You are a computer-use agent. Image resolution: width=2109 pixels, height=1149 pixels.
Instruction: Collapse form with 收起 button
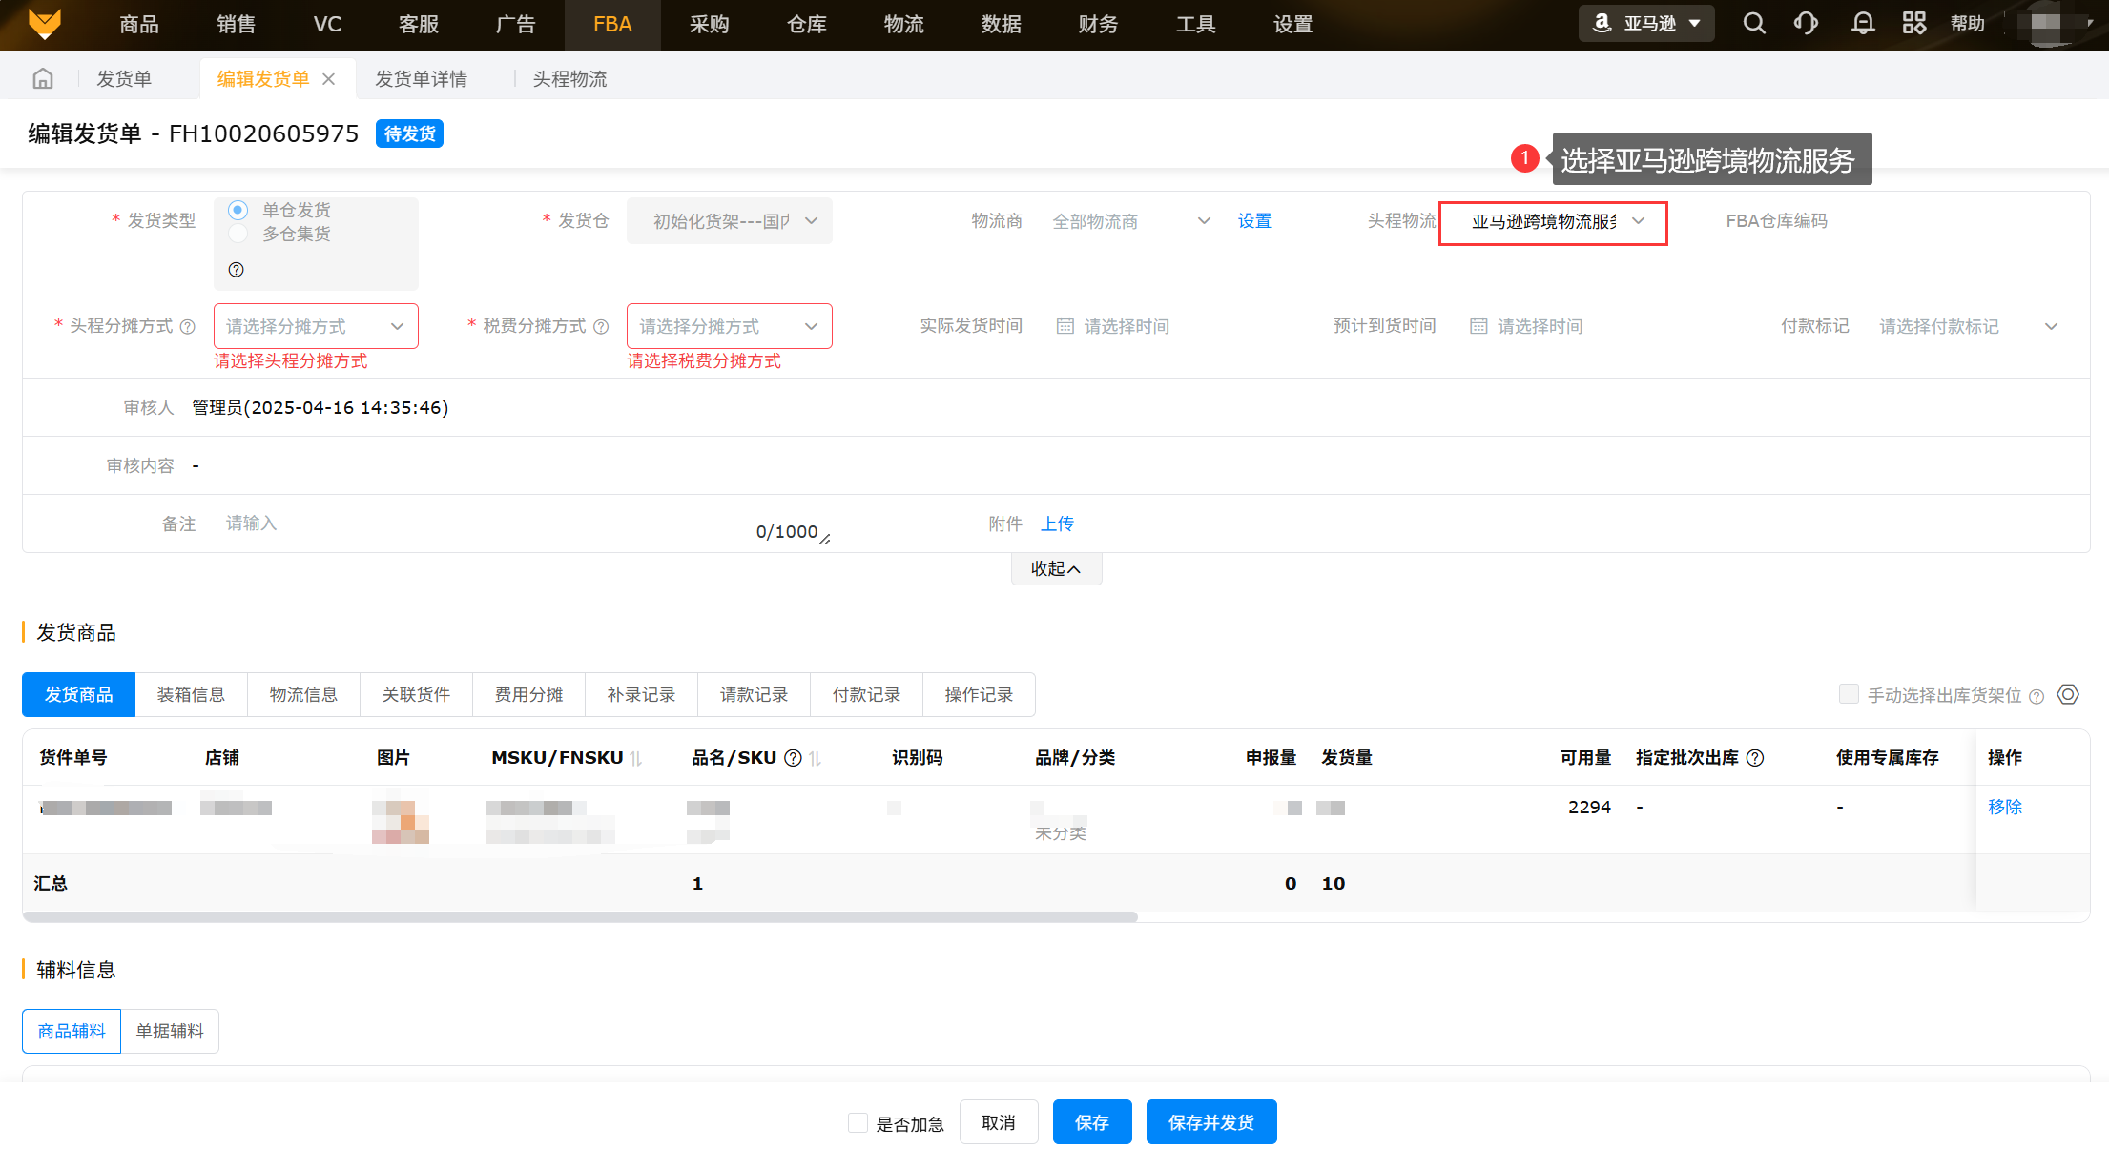tap(1056, 569)
